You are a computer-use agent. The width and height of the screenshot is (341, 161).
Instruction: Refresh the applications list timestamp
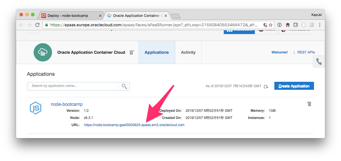pos(266,86)
